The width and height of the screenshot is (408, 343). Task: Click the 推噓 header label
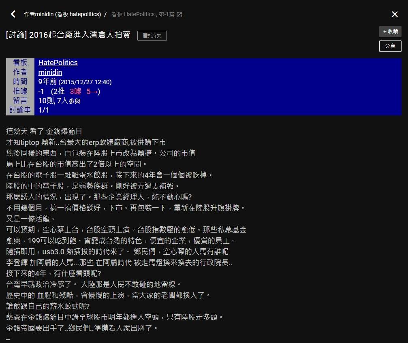click(20, 91)
